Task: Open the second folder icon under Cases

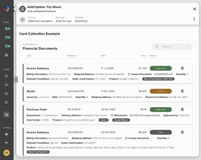Action: click(x=6, y=85)
